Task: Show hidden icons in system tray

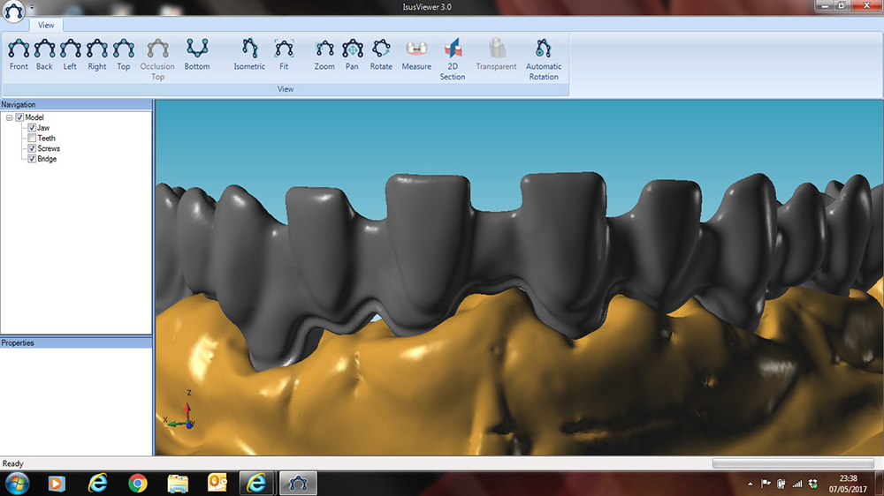Action: 751,484
